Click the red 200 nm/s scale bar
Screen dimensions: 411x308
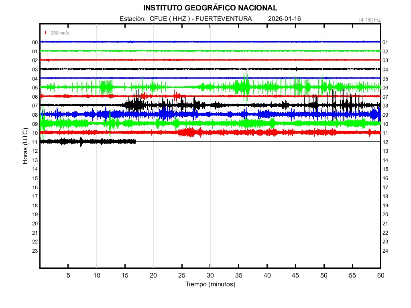46,33
